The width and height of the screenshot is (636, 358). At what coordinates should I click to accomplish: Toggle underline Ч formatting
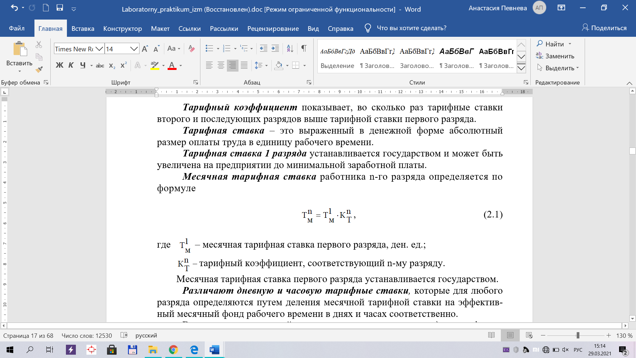[x=82, y=65]
